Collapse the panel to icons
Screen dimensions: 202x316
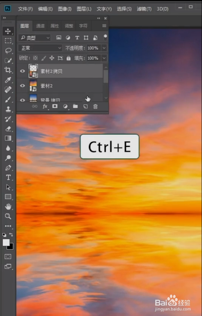(98, 18)
